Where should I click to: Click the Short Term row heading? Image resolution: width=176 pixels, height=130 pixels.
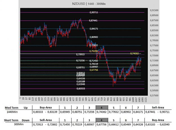pos(11,120)
